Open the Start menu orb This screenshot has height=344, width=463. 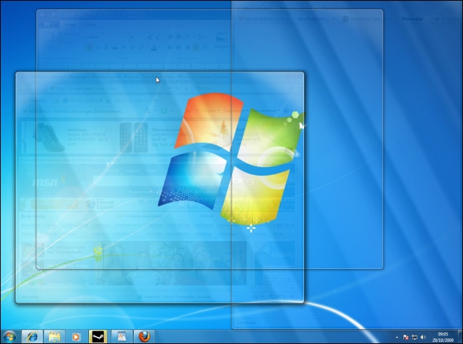pos(9,336)
